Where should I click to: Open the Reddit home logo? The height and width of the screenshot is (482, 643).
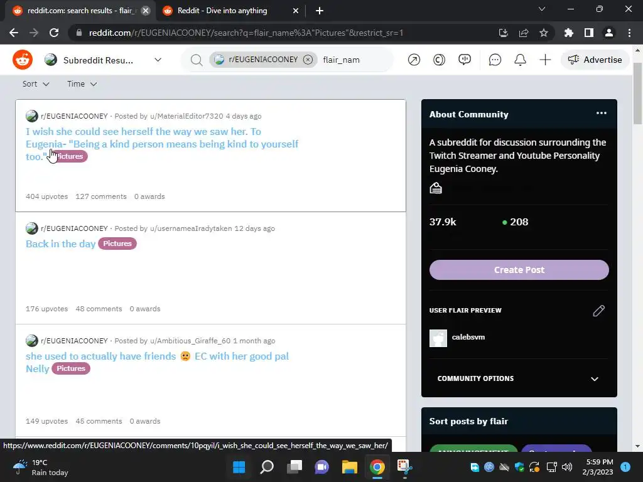tap(23, 60)
